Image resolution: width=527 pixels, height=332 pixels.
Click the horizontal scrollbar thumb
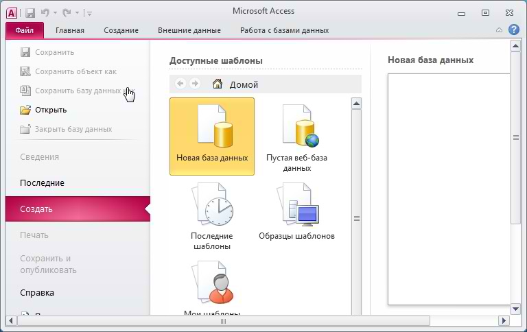(x=224, y=321)
